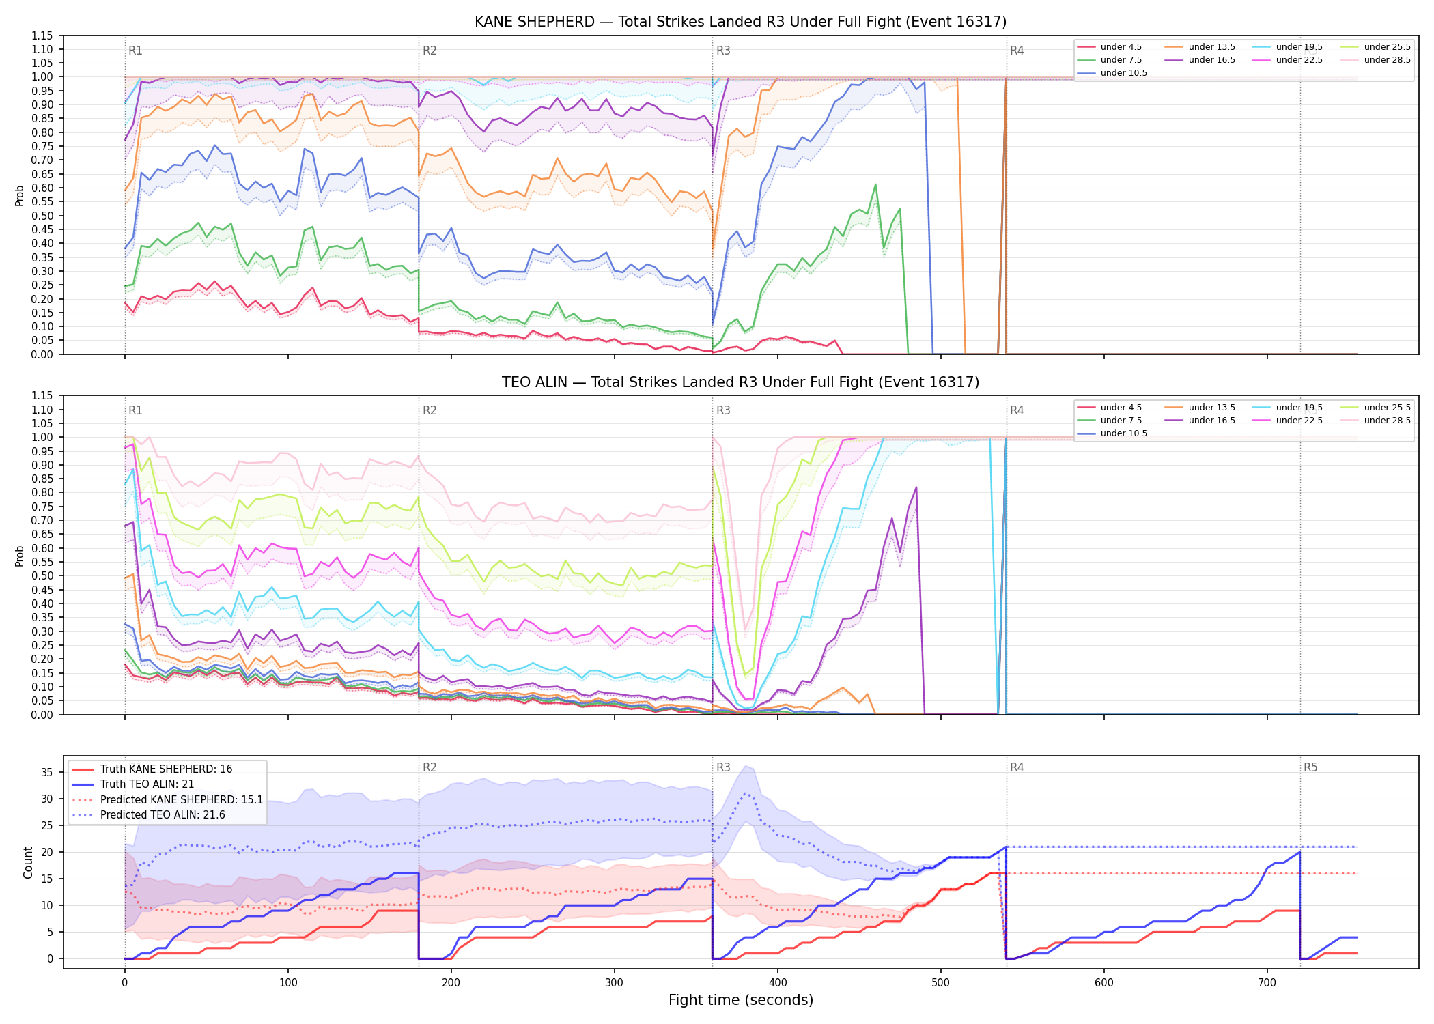This screenshot has width=1434, height=1024.
Task: Click the 500 seconds x-axis tick label
Action: coord(941,983)
